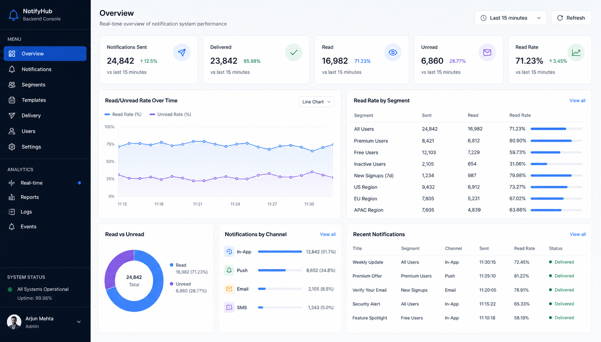The height and width of the screenshot is (342, 601).
Task: Toggle the Unread Rate (%) legend series
Action: click(170, 114)
